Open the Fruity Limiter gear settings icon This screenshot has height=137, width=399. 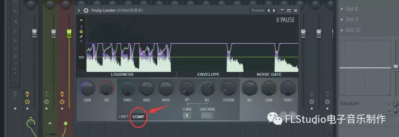coord(86,10)
